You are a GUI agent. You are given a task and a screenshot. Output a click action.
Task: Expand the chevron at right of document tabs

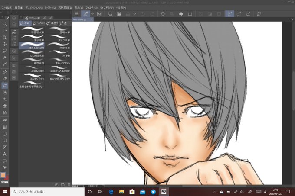pos(292,19)
